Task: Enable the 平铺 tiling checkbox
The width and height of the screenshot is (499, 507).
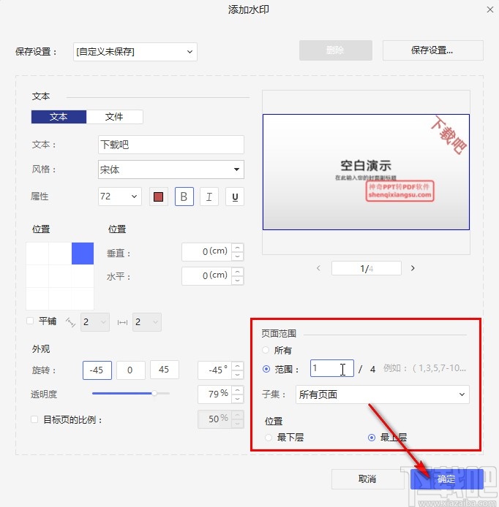Action: click(x=30, y=321)
